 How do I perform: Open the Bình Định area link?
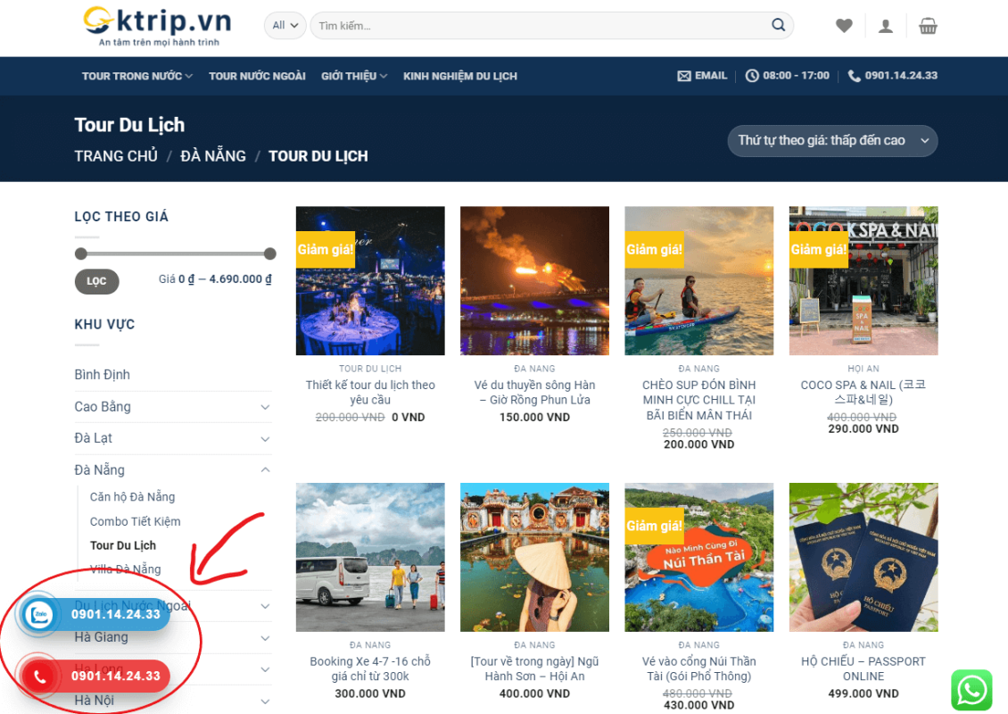tap(103, 374)
